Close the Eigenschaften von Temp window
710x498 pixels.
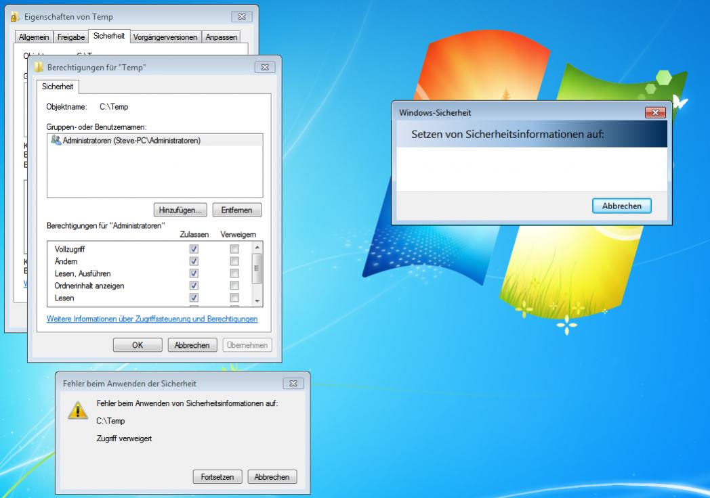(242, 17)
